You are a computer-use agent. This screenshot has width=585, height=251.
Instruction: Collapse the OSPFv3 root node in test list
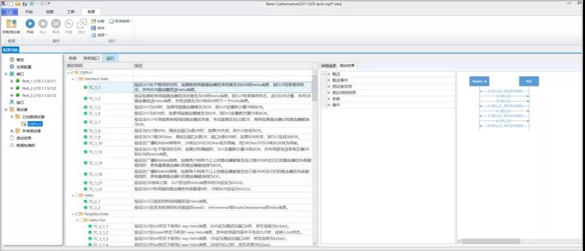68,72
